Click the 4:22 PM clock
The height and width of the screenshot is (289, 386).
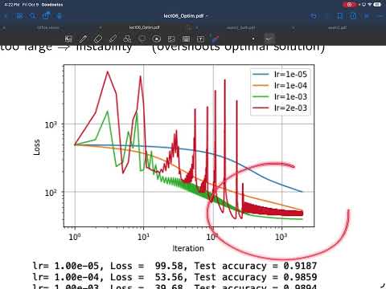(12, 5)
